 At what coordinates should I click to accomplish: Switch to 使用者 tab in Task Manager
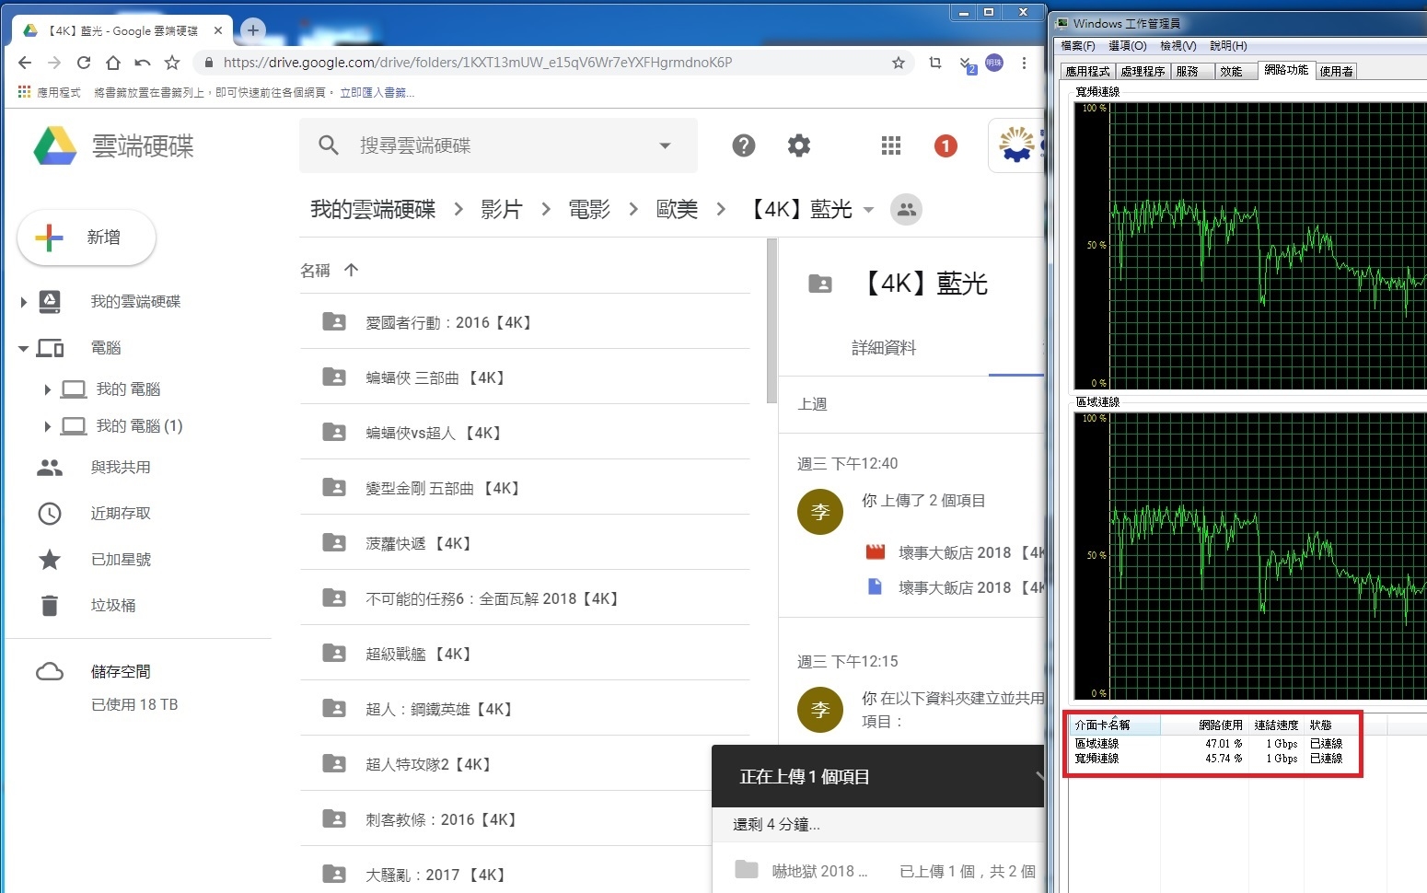click(1336, 72)
